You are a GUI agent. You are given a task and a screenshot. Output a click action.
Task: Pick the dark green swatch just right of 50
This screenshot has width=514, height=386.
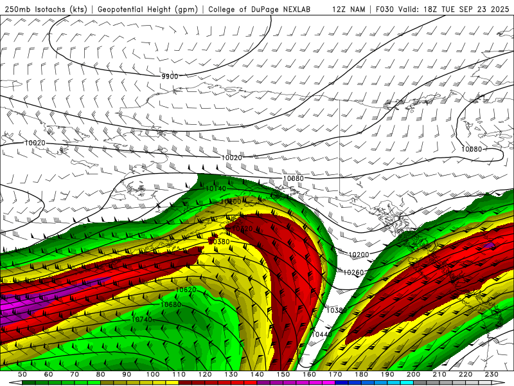click(29, 383)
